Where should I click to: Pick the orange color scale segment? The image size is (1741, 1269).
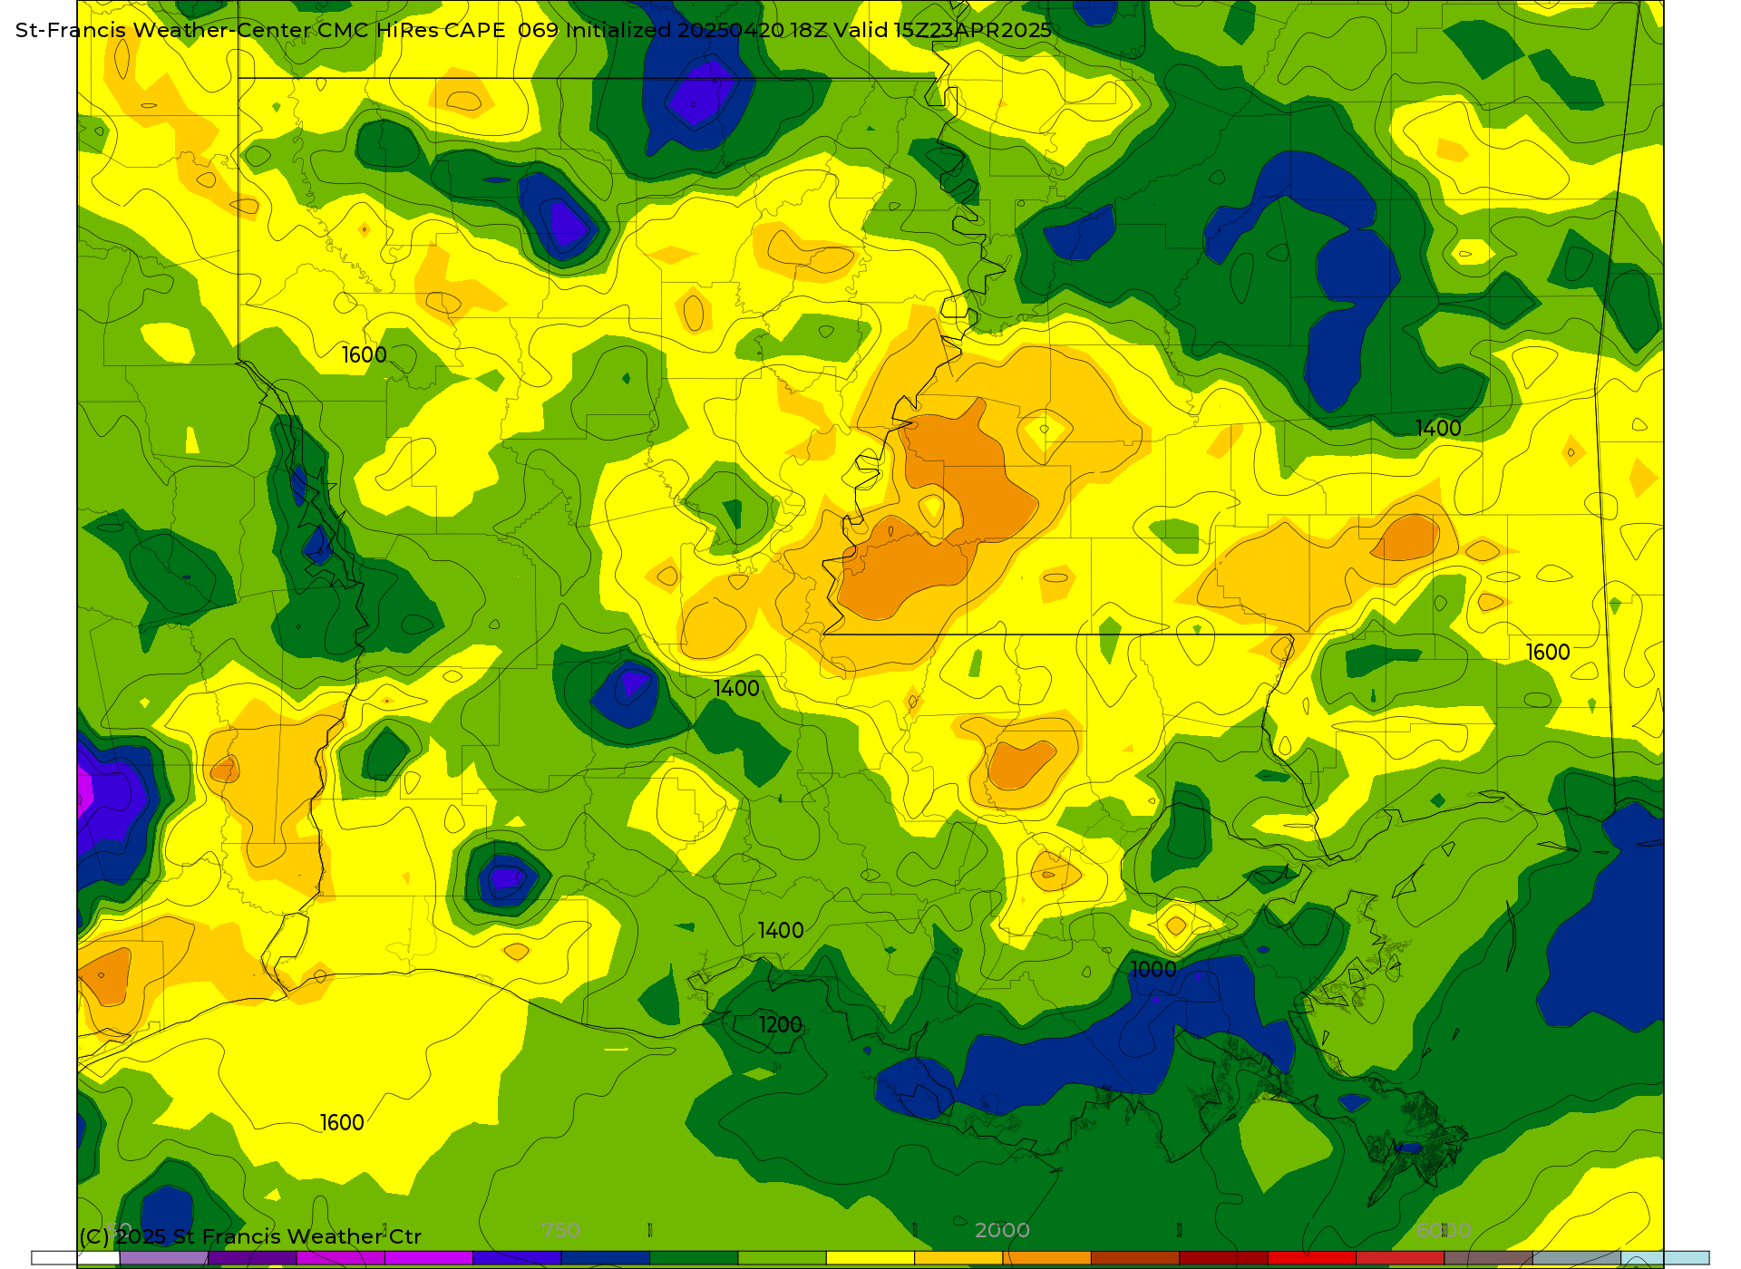1046,1258
